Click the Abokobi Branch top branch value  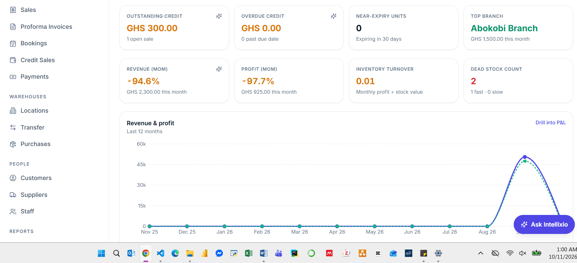504,28
